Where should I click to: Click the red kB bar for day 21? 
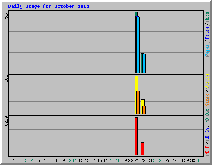pyautogui.click(x=136, y=136)
